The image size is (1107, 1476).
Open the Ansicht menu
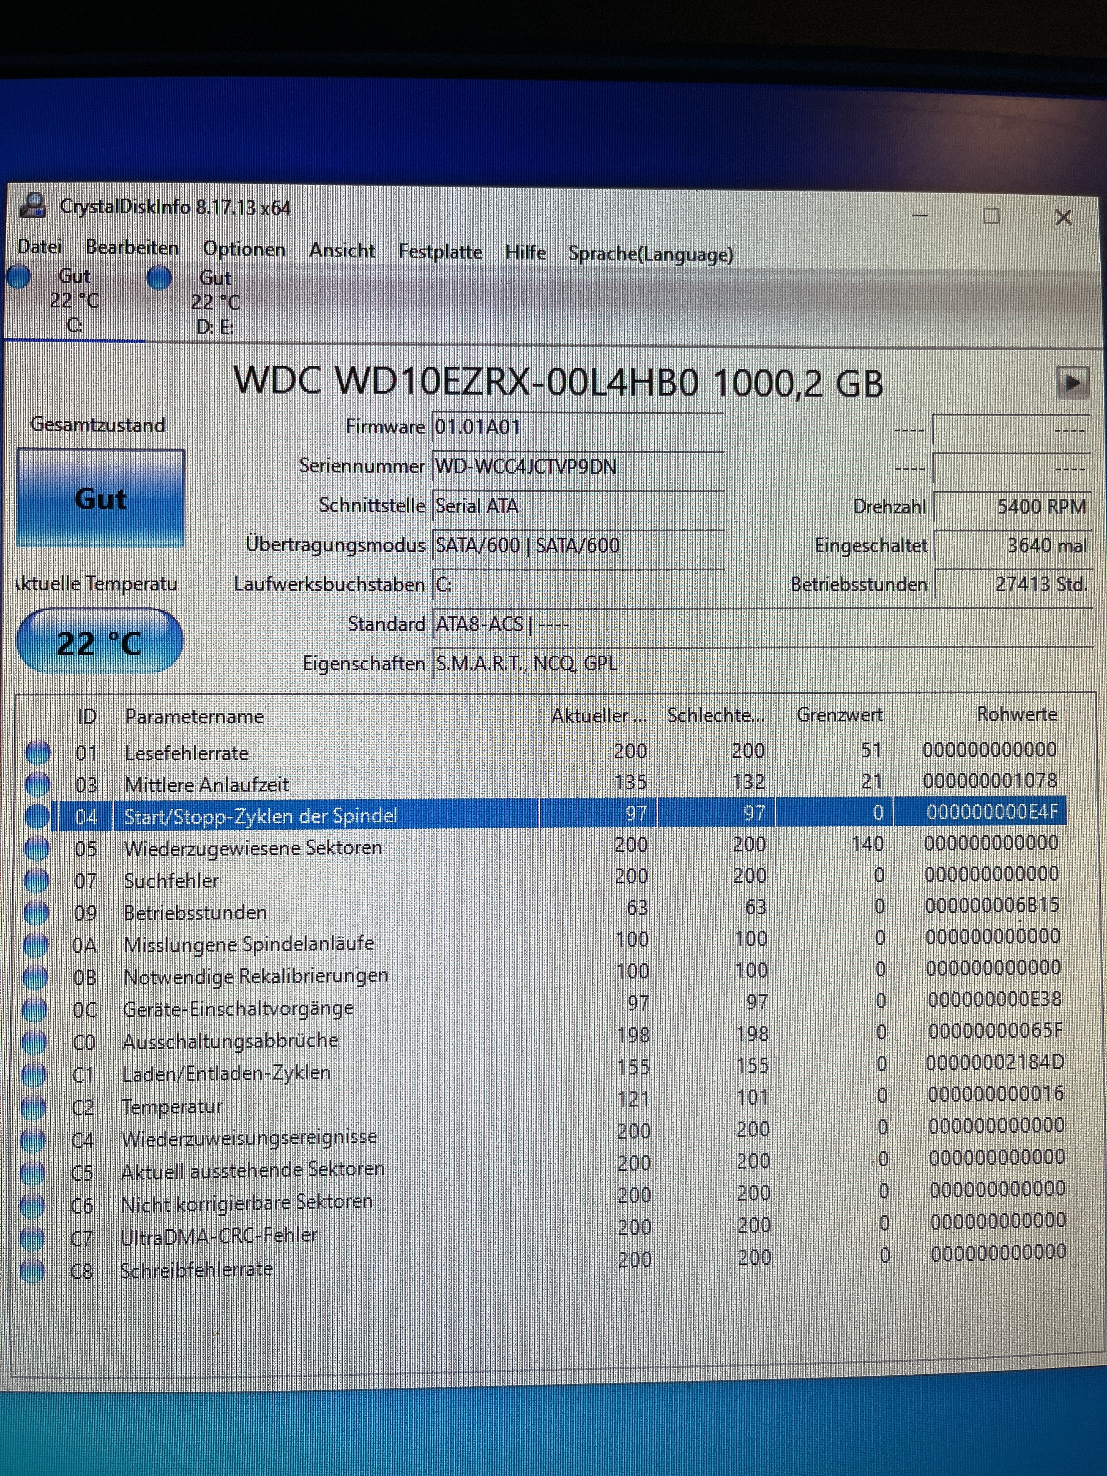(342, 251)
